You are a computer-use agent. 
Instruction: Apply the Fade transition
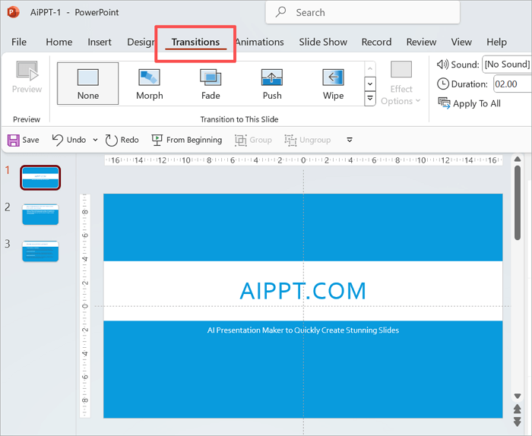pyautogui.click(x=211, y=84)
